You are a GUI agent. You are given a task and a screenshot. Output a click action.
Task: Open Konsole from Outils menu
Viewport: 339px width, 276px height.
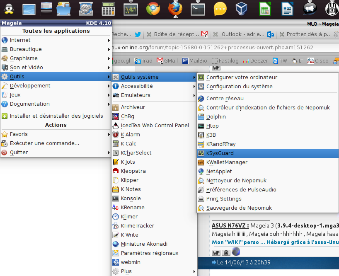pos(154,199)
